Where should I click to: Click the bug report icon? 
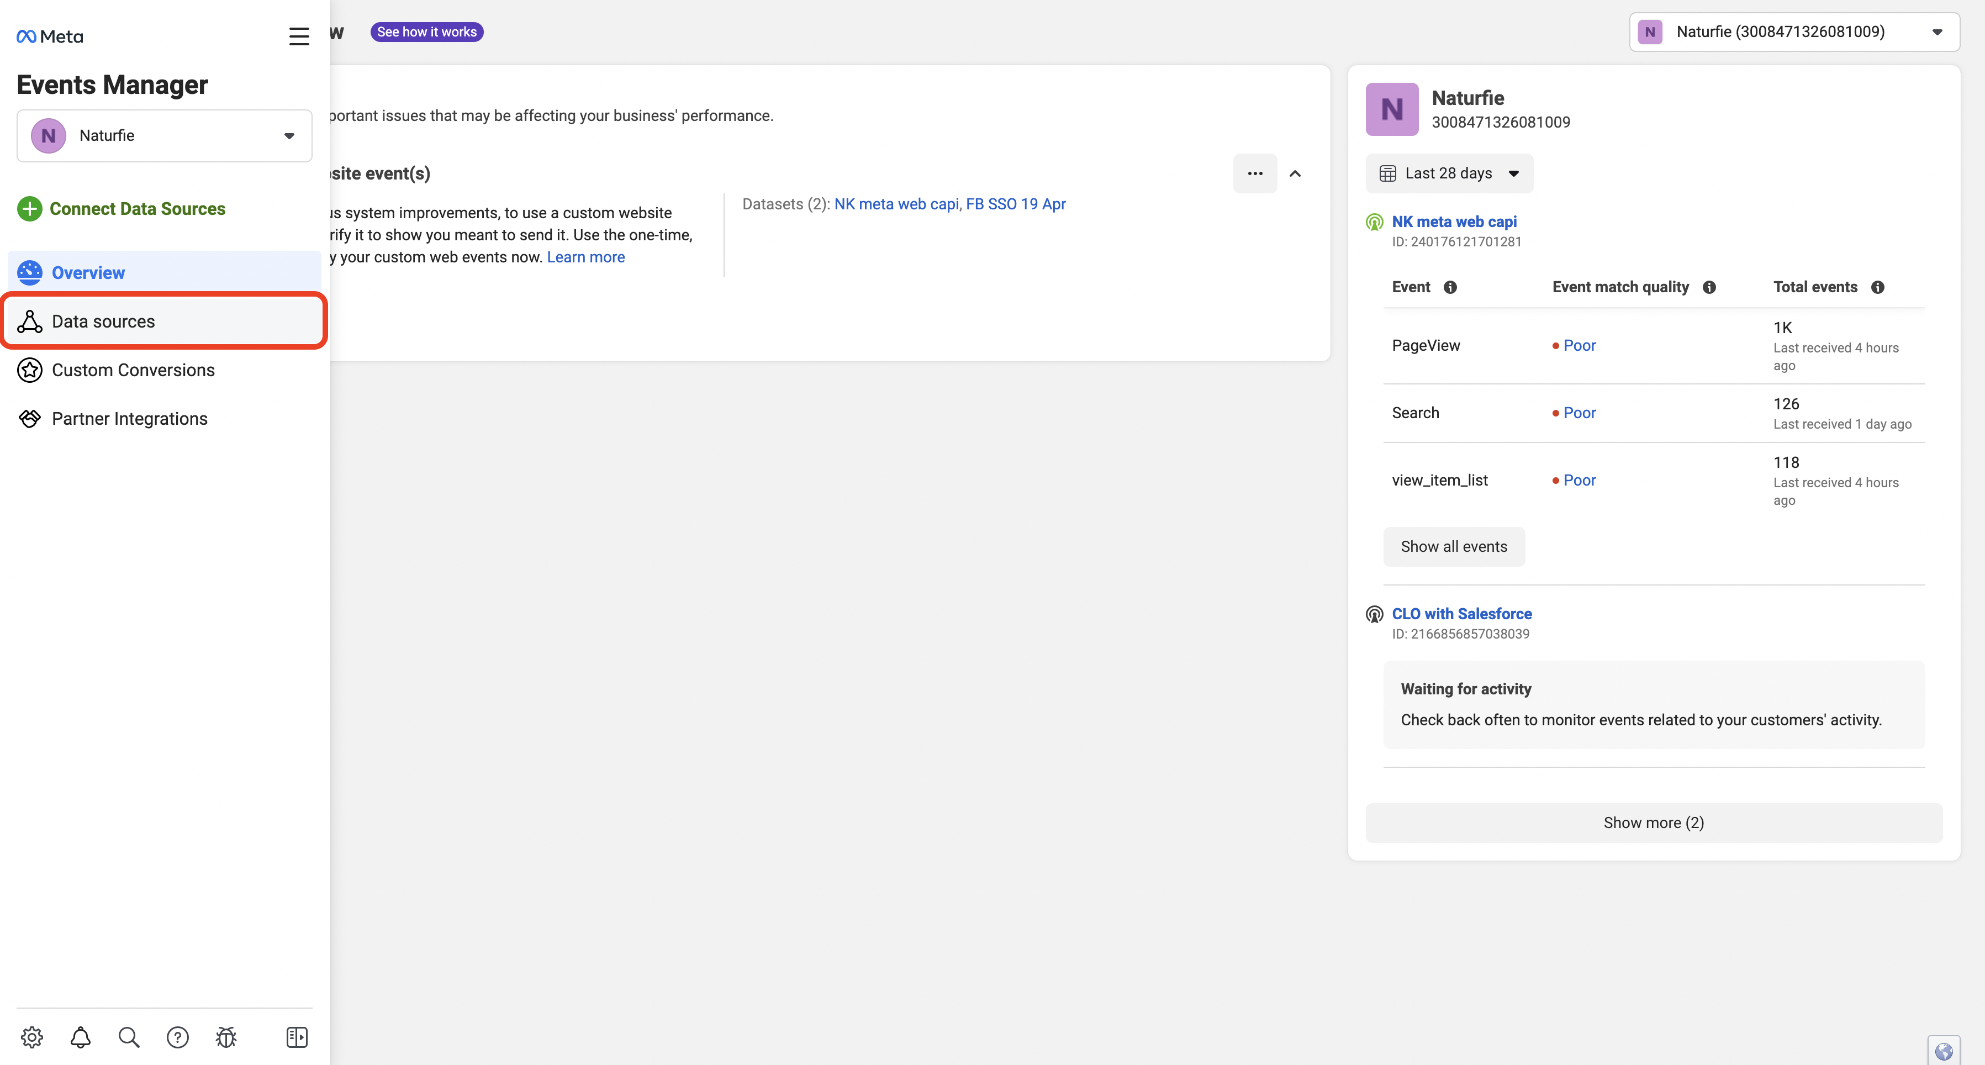point(226,1037)
